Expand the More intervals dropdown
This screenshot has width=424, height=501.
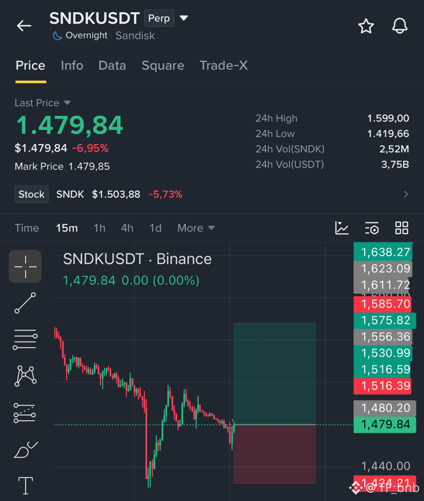point(196,228)
